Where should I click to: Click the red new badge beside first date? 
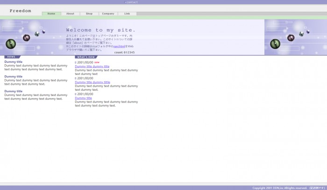pyautogui.click(x=97, y=62)
